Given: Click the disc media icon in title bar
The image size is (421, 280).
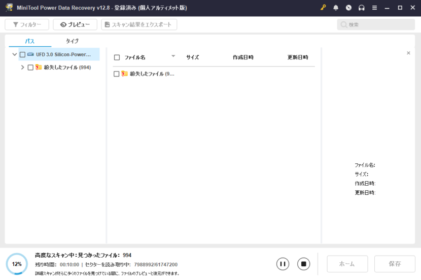Looking at the screenshot, I should tap(348, 8).
